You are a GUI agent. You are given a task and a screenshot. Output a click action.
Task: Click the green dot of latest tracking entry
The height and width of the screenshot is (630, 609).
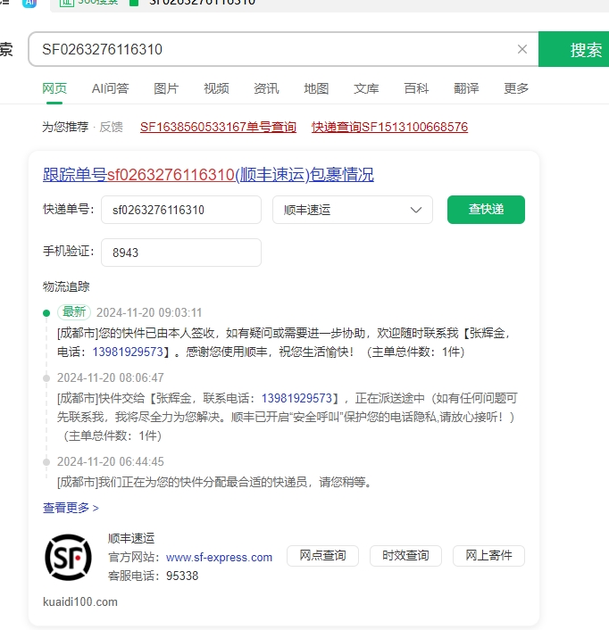pos(46,313)
